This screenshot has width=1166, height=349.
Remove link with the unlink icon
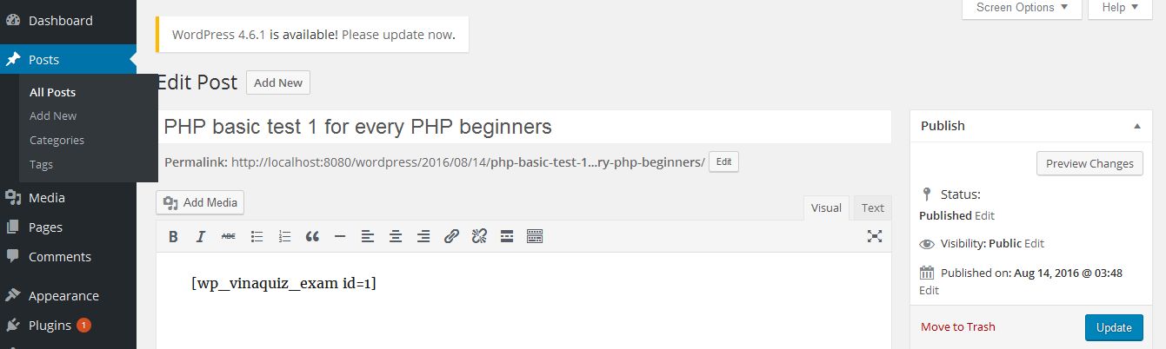tap(479, 236)
